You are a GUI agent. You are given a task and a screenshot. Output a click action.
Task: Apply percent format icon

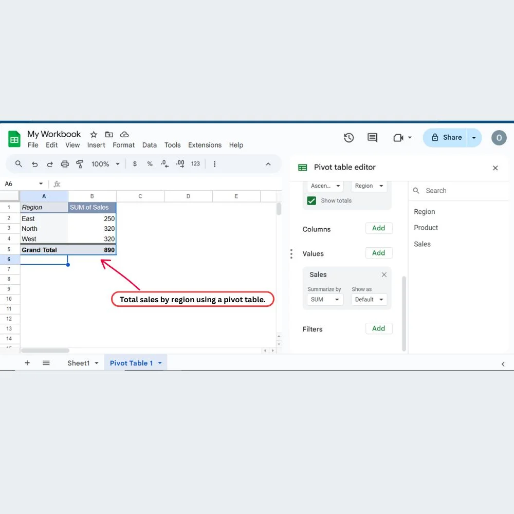(x=150, y=164)
